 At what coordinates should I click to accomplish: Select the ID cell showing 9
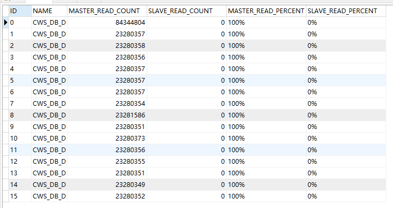tap(20, 127)
